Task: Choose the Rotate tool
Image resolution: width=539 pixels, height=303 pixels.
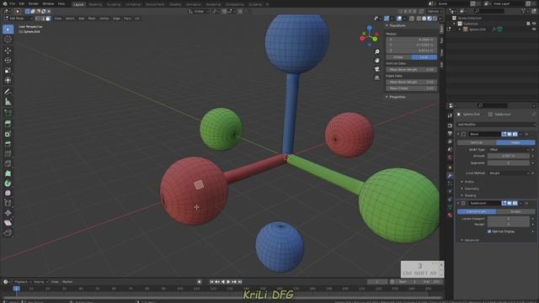Action: (8, 61)
